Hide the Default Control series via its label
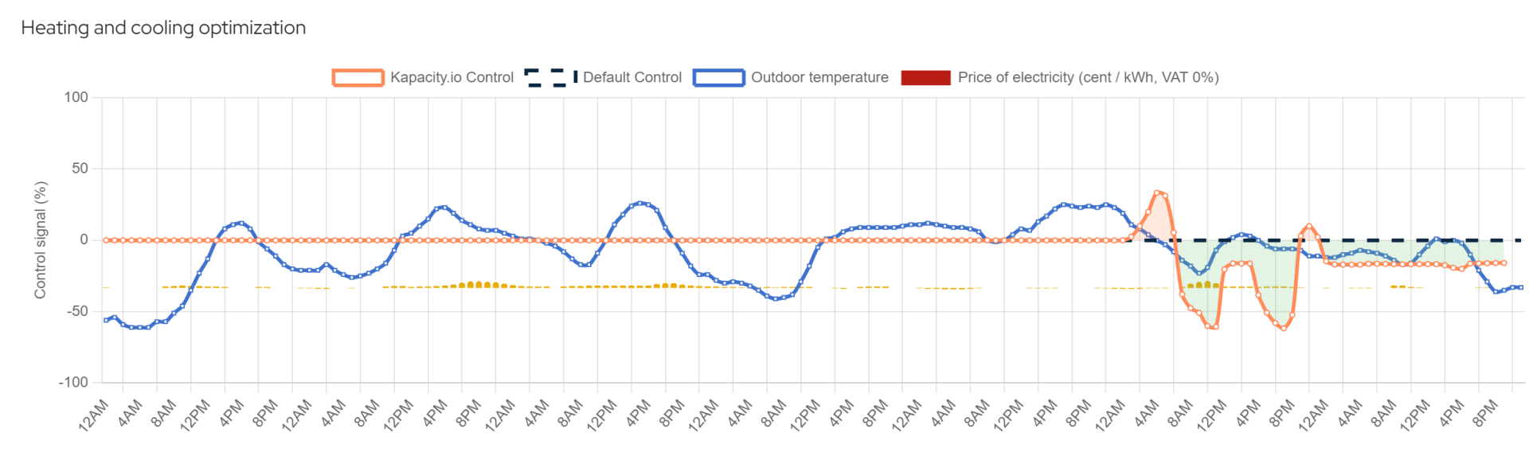The width and height of the screenshot is (1529, 452). 632,77
